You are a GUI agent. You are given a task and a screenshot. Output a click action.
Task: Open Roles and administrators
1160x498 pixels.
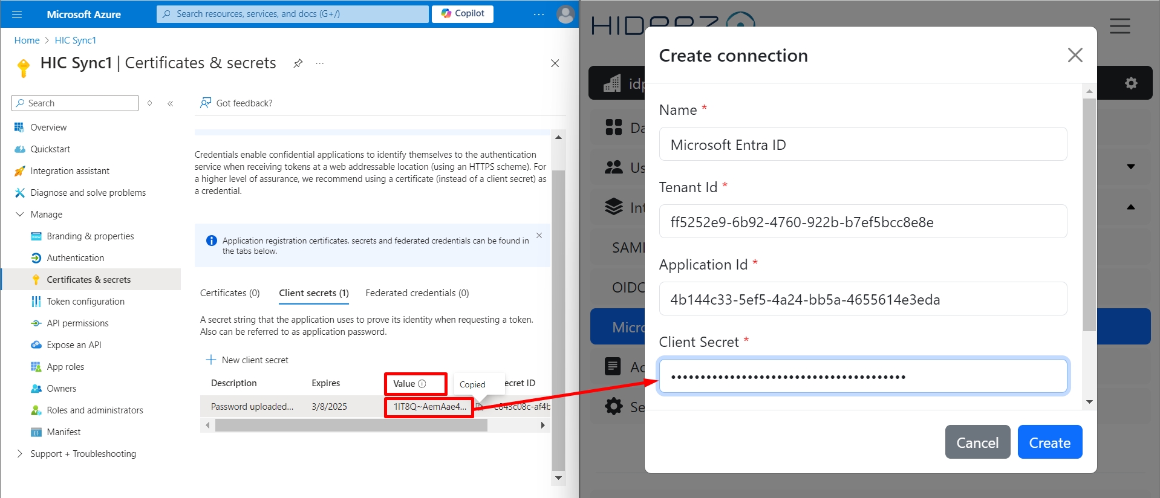[94, 410]
